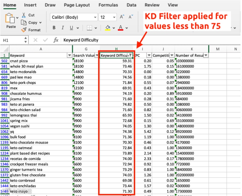Open the fill color dropdown arrow
242x196 pixels.
[114, 28]
